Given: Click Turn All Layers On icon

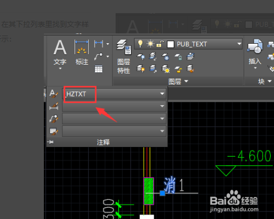Looking at the screenshot, I should pos(141,69).
